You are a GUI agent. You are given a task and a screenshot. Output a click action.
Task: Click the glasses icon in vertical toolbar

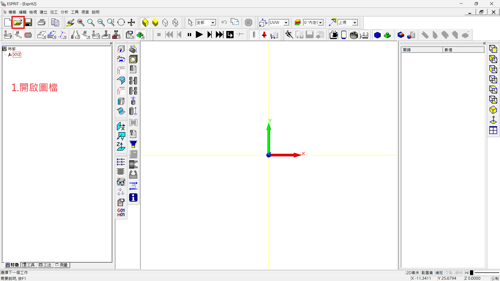click(x=121, y=182)
